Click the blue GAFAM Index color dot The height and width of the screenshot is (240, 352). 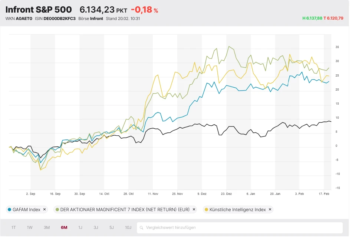pos(9,210)
